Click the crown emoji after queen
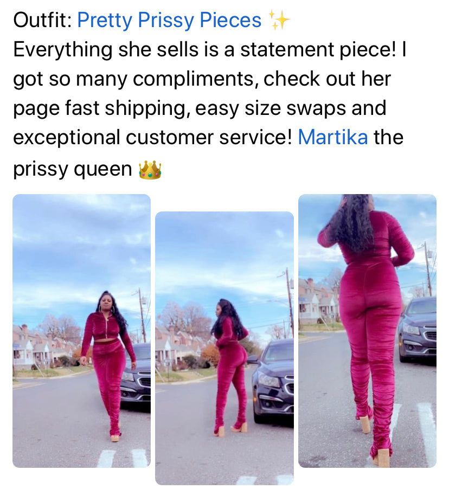Screen dimensions: 449x489 pos(150,170)
